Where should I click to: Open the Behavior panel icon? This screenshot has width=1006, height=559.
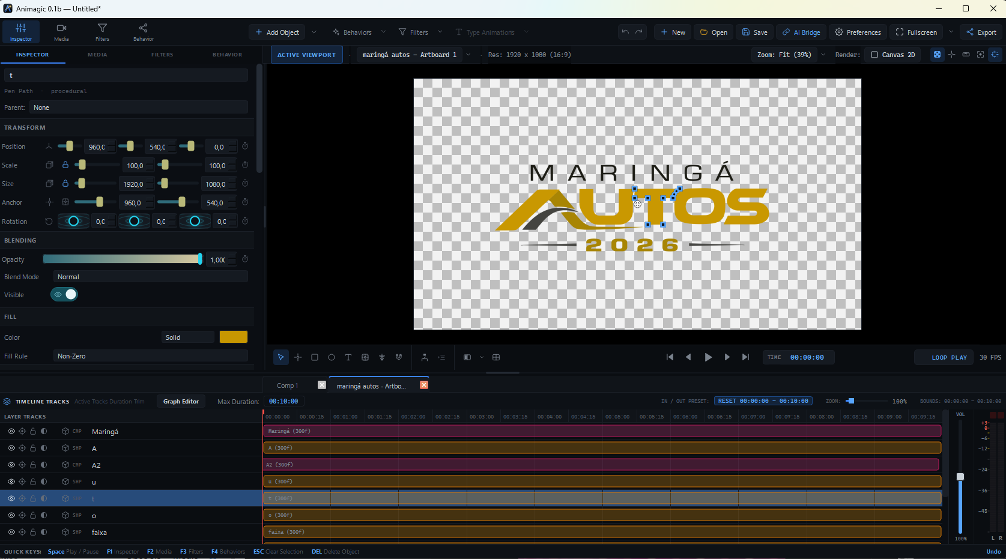[x=143, y=32]
